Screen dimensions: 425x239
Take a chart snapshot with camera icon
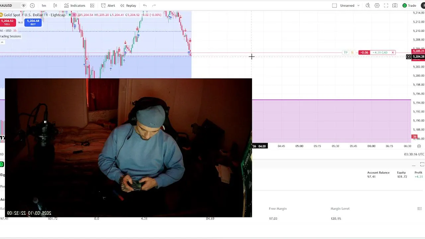tap(395, 5)
